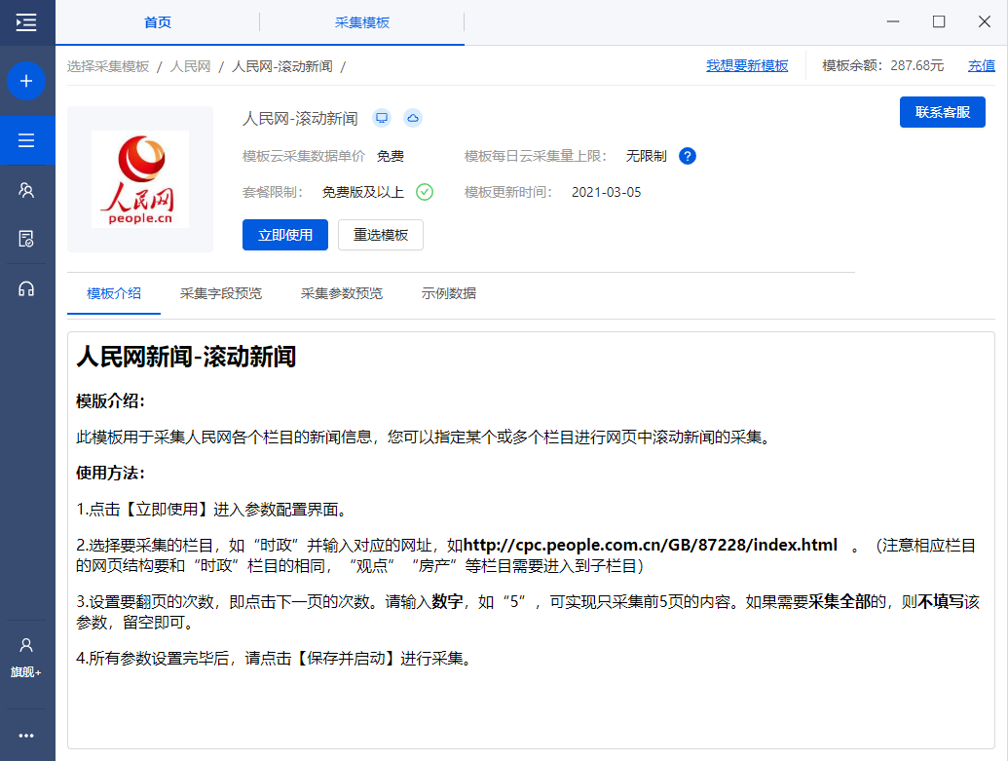Viewport: 1008px width, 761px height.
Task: Open the headset customer support icon
Action: tap(26, 288)
